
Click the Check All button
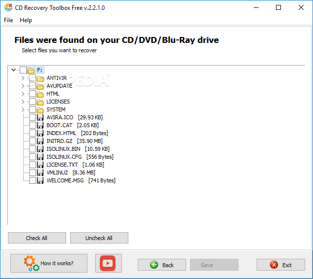[37, 238]
